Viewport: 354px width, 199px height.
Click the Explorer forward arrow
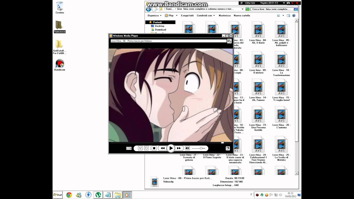click(154, 9)
